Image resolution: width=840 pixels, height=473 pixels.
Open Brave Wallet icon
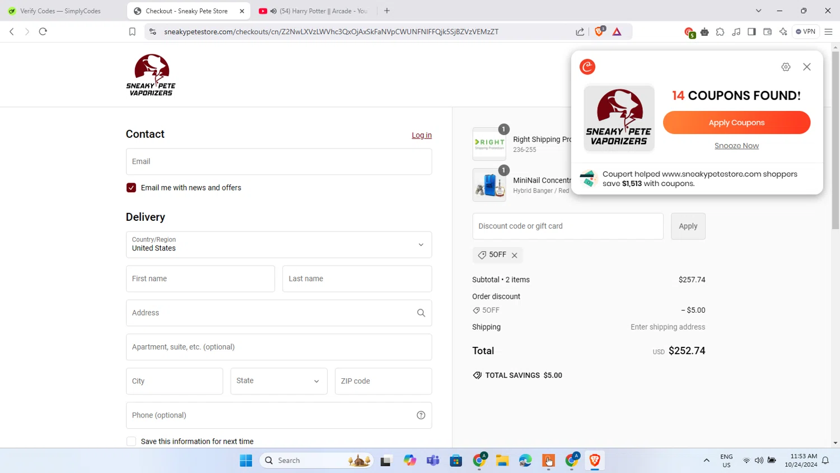(767, 31)
